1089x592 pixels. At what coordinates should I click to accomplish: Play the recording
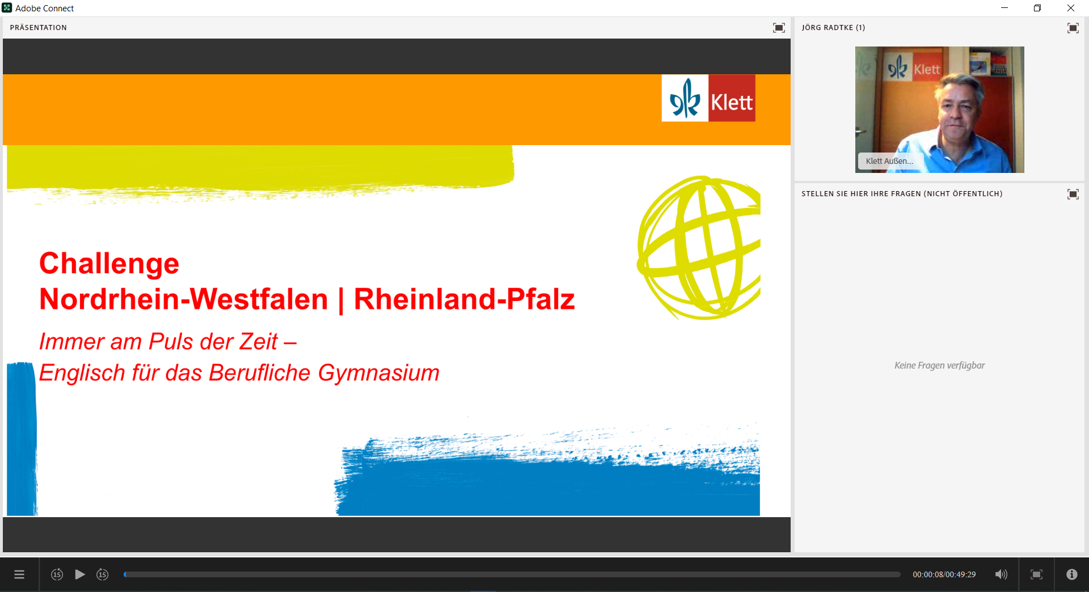80,574
